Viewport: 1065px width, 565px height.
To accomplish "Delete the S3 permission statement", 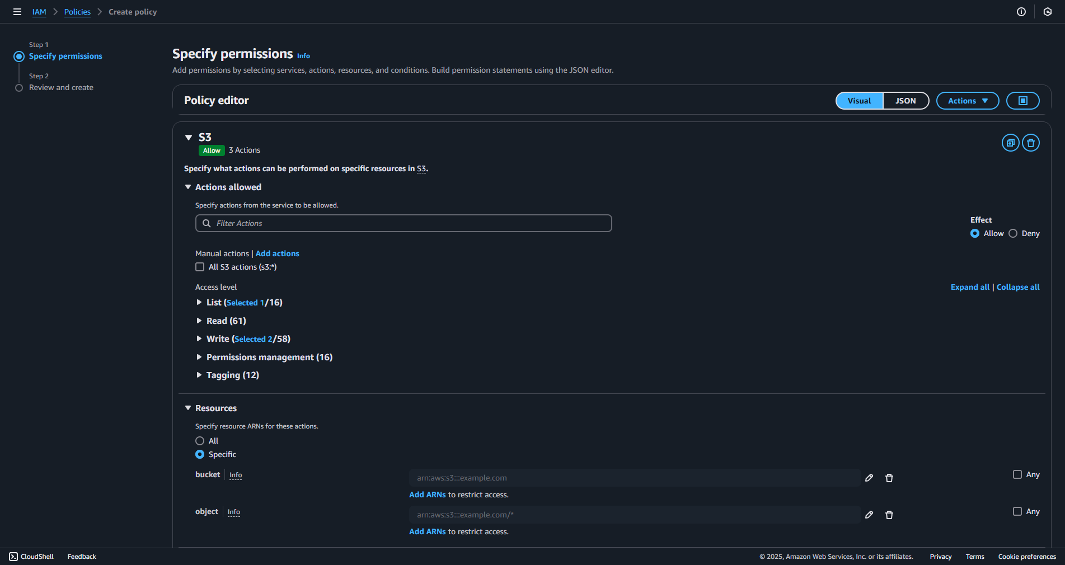I will click(1031, 143).
